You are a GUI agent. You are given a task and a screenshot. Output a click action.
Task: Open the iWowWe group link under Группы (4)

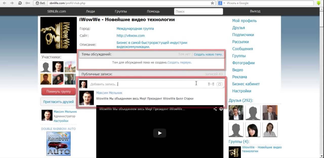[x=262, y=149]
